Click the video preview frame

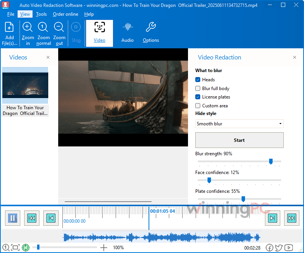pyautogui.click(x=123, y=97)
